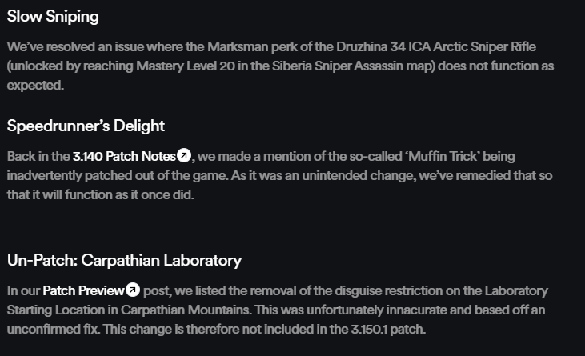Click the external arrow icon after Patch Preview

[133, 290]
